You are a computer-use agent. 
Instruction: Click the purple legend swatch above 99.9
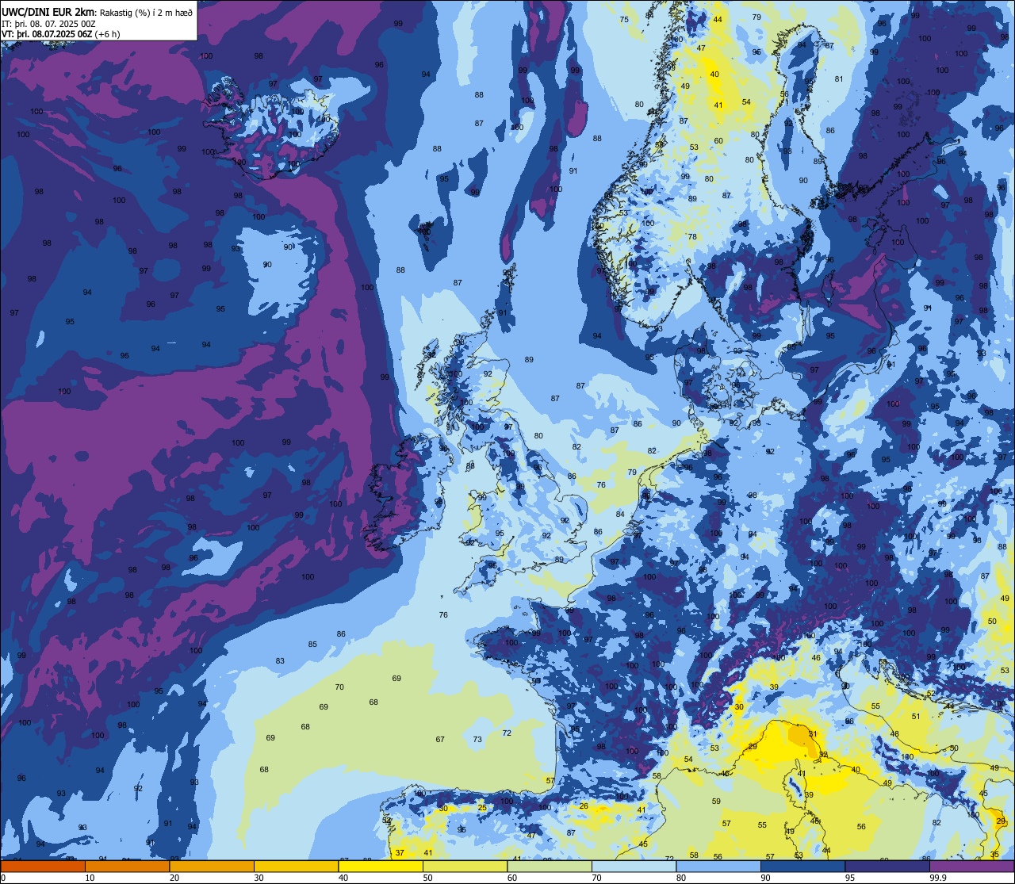pyautogui.click(x=971, y=866)
